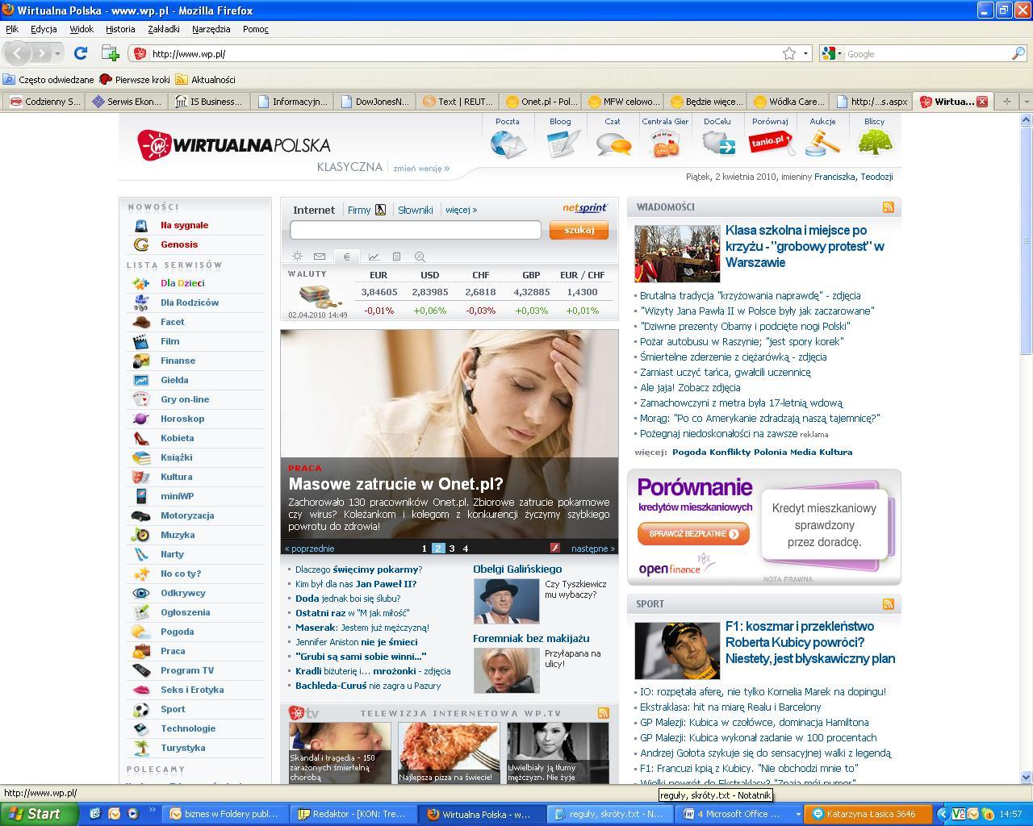This screenshot has width=1033, height=826.
Task: Expand the search options with więcej »
Action: (x=461, y=210)
